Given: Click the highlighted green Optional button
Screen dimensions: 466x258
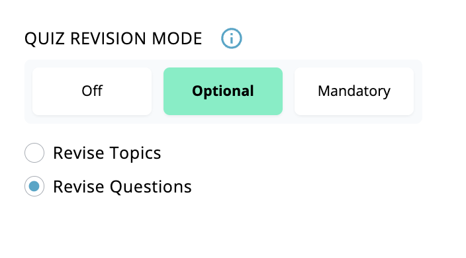Looking at the screenshot, I should click(x=223, y=91).
